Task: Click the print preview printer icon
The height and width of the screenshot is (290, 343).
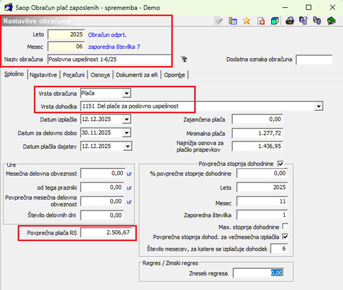Action: 290,21
